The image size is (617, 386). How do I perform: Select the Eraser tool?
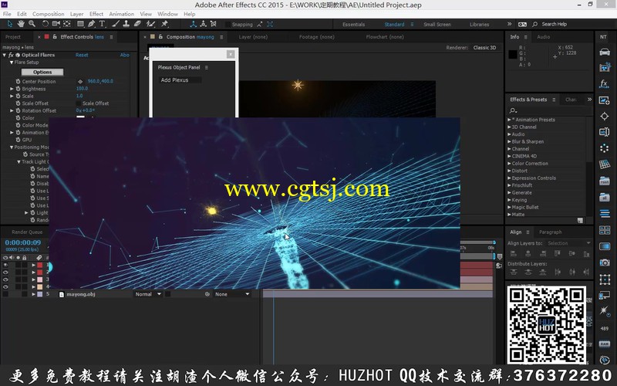[137, 24]
